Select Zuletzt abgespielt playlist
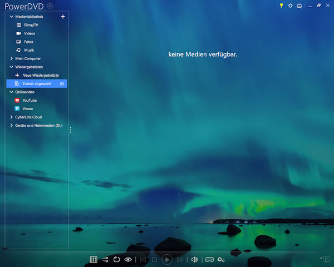Viewport: 334px width, 267px height. click(x=37, y=83)
